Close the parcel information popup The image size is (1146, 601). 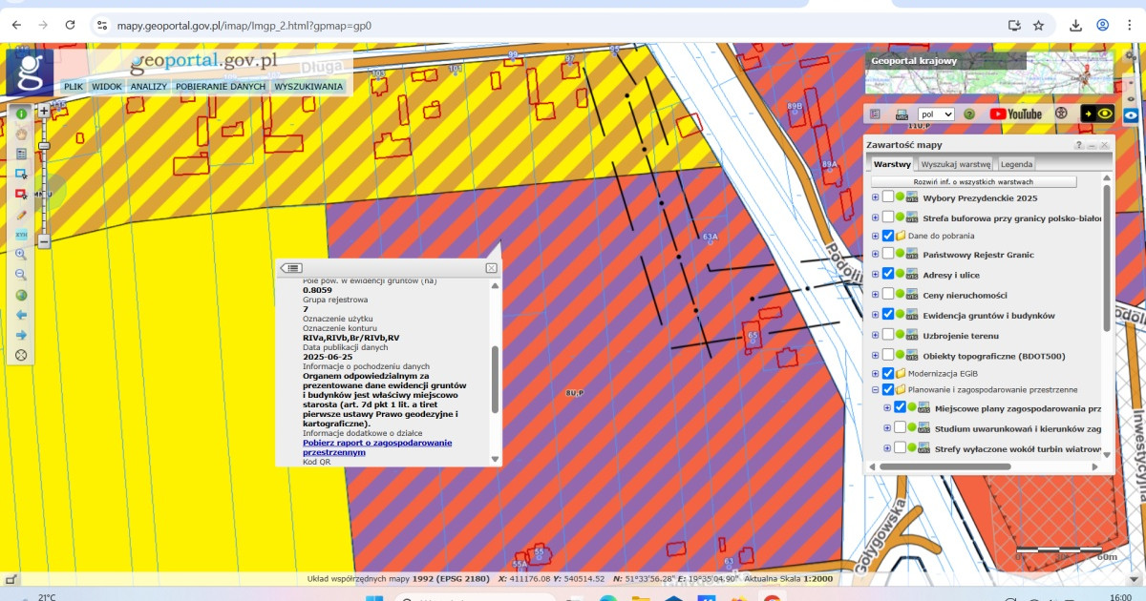(491, 268)
